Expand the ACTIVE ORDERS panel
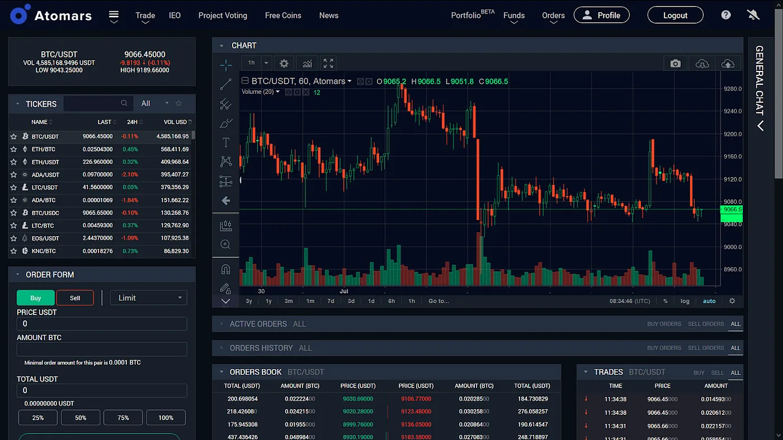The height and width of the screenshot is (440, 783). 221,324
